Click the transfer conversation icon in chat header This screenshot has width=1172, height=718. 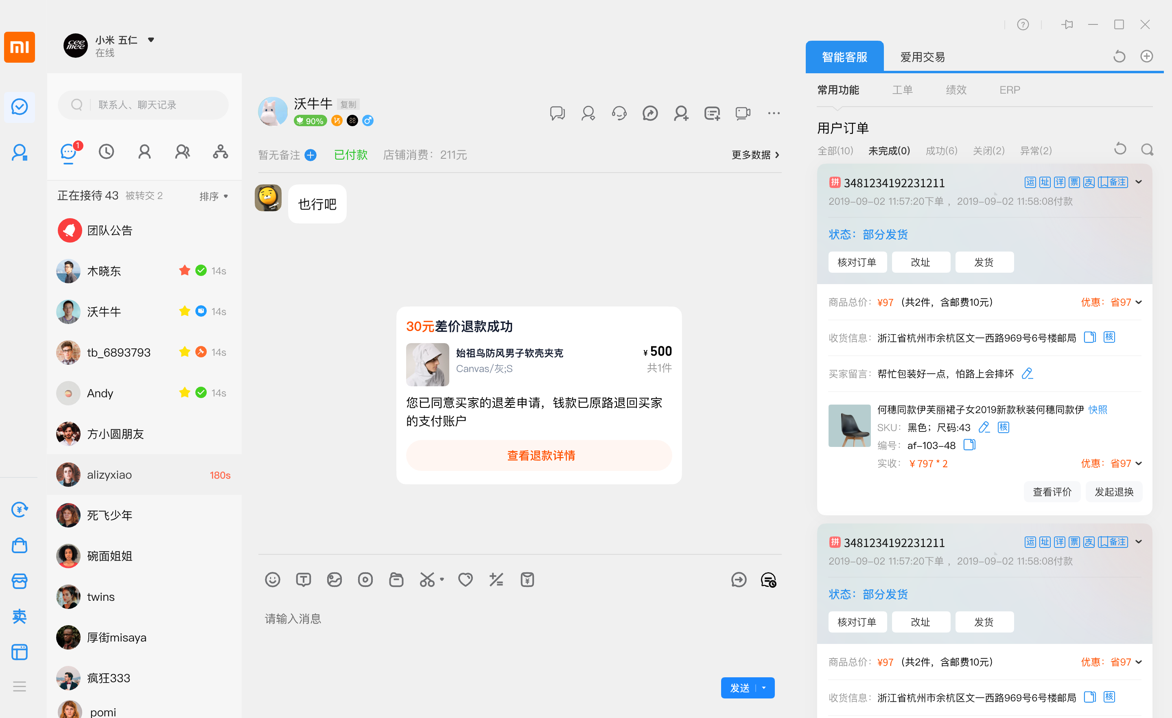coord(650,113)
